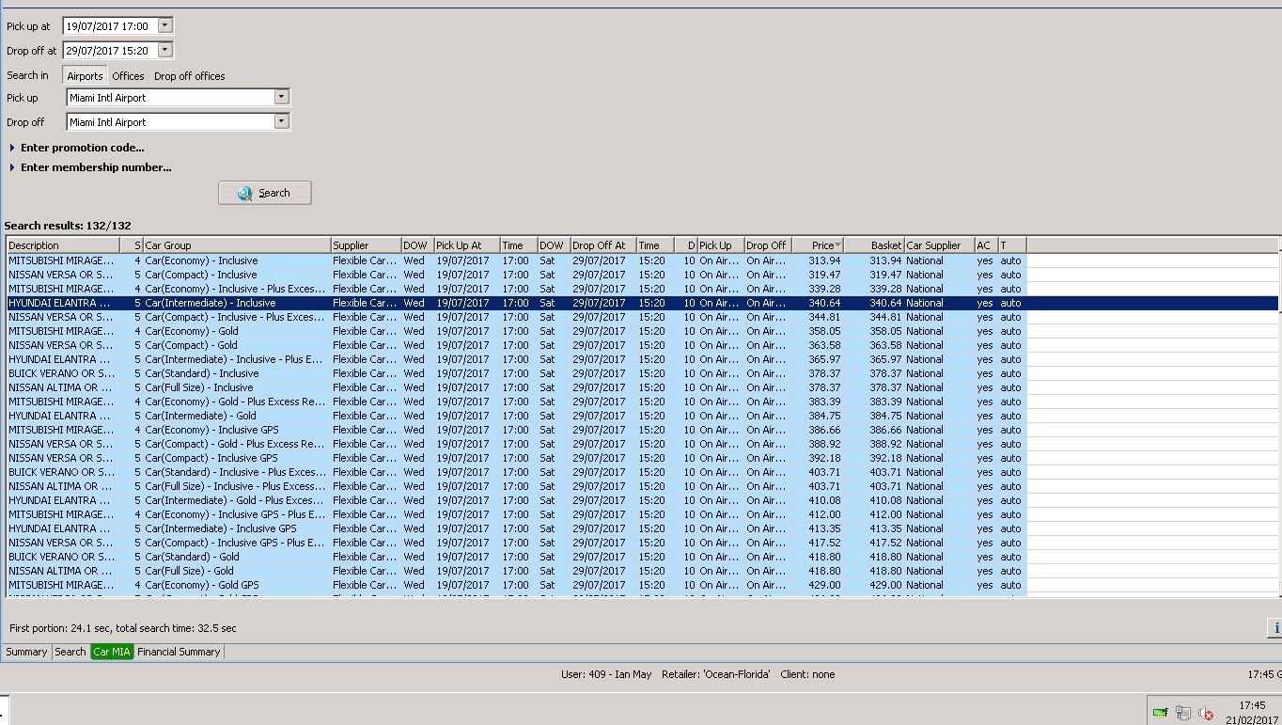Select the Offices search tab

pyautogui.click(x=128, y=76)
